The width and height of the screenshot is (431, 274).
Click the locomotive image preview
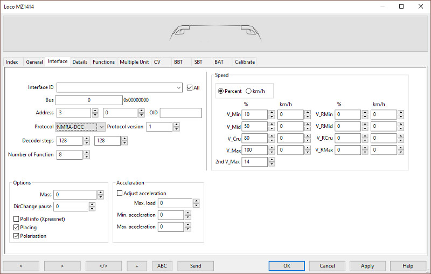tap(215, 33)
